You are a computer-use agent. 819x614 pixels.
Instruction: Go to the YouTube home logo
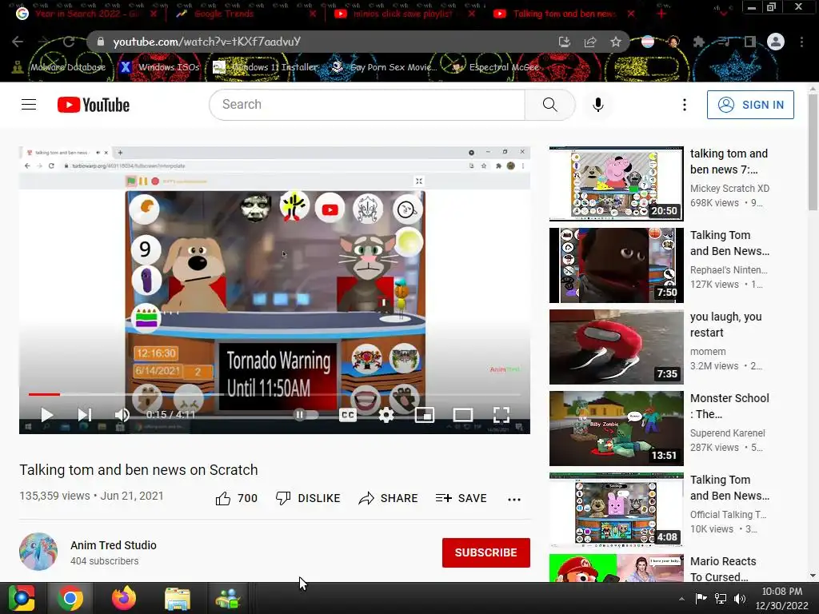(x=94, y=105)
